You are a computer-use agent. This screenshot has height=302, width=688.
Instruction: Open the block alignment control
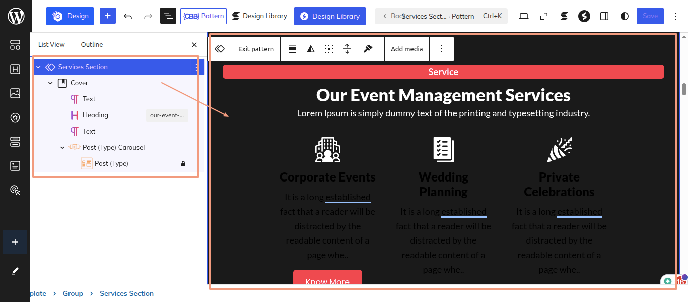pos(293,49)
